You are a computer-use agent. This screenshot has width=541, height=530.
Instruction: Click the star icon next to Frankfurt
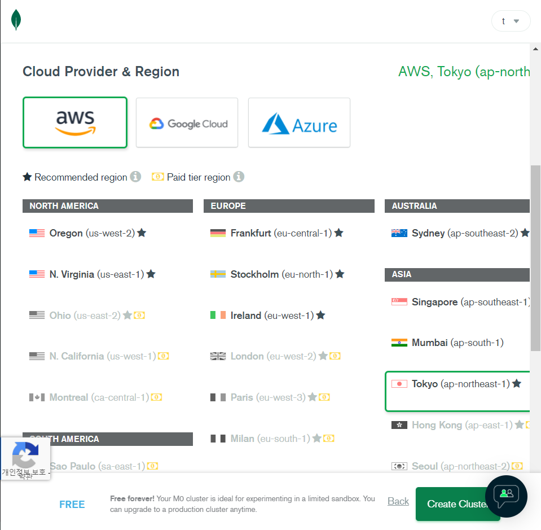339,233
